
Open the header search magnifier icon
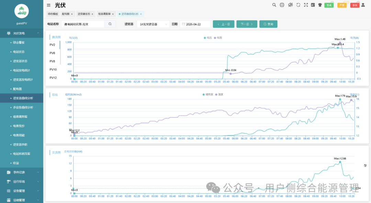pos(274,5)
